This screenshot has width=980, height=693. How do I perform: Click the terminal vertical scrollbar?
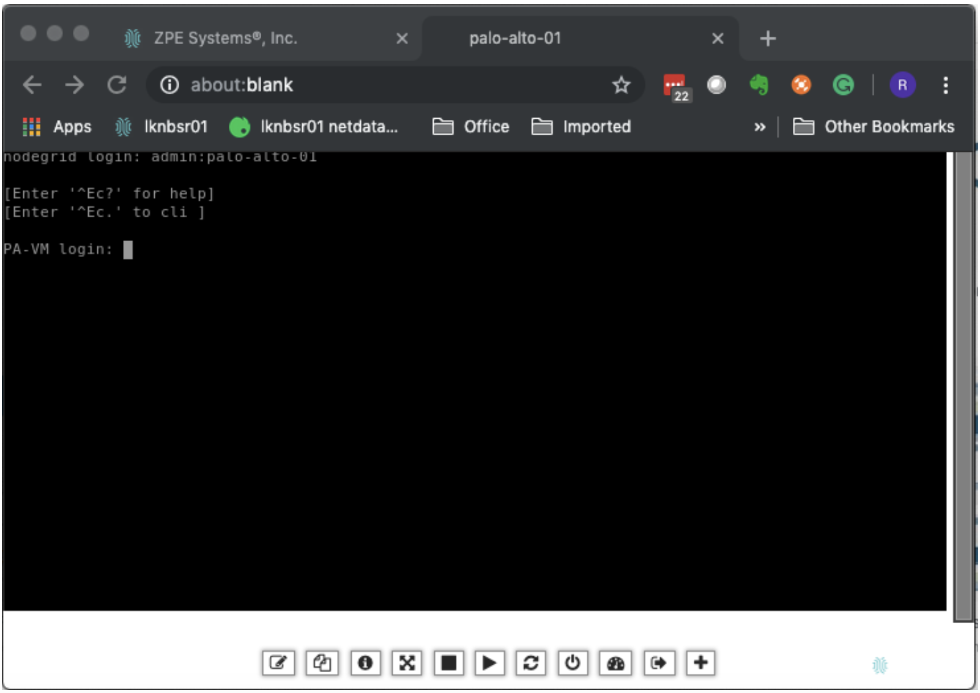(x=963, y=386)
